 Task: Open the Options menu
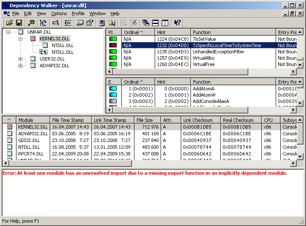click(59, 13)
